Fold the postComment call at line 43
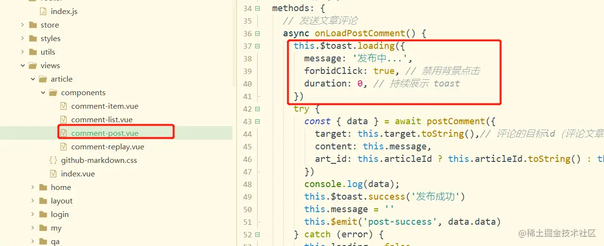This screenshot has width=604, height=246. [x=257, y=121]
